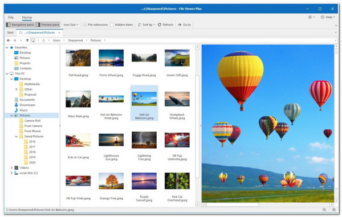Open recent locations dropdown arrow

[21, 40]
